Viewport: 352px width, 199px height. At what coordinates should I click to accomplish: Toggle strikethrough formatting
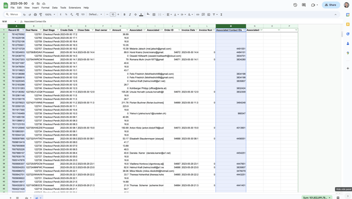tap(136, 15)
